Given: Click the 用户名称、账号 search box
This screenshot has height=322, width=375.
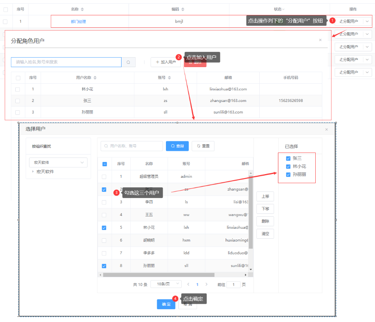Looking at the screenshot, I should pyautogui.click(x=132, y=146).
